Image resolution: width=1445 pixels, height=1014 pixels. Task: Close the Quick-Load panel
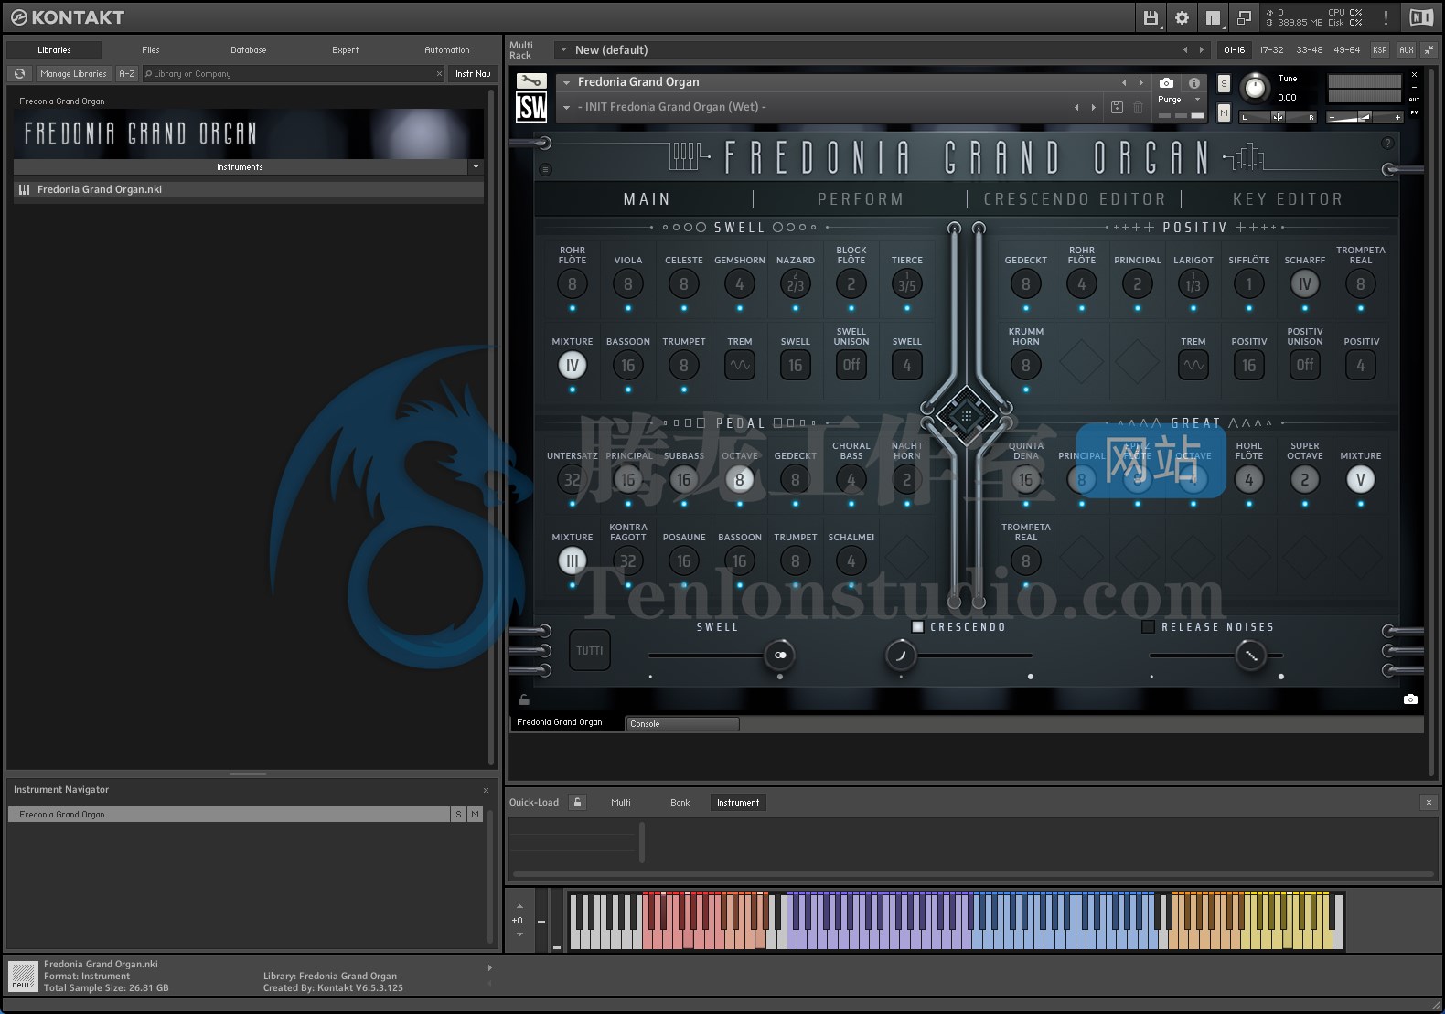[x=1429, y=802]
